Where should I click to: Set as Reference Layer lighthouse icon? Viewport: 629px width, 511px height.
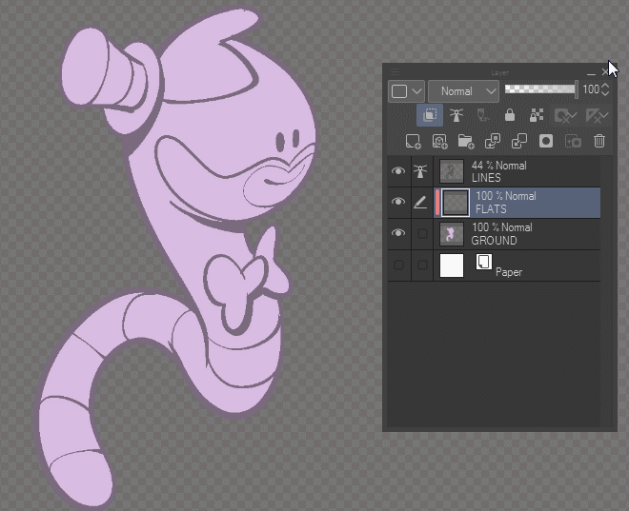(x=457, y=115)
